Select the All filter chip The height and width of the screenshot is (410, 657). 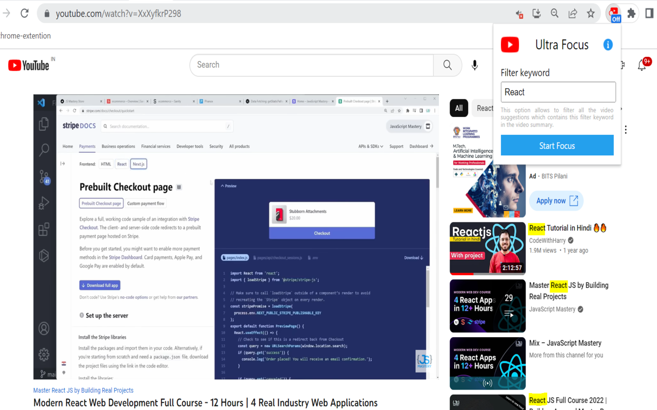click(x=459, y=108)
